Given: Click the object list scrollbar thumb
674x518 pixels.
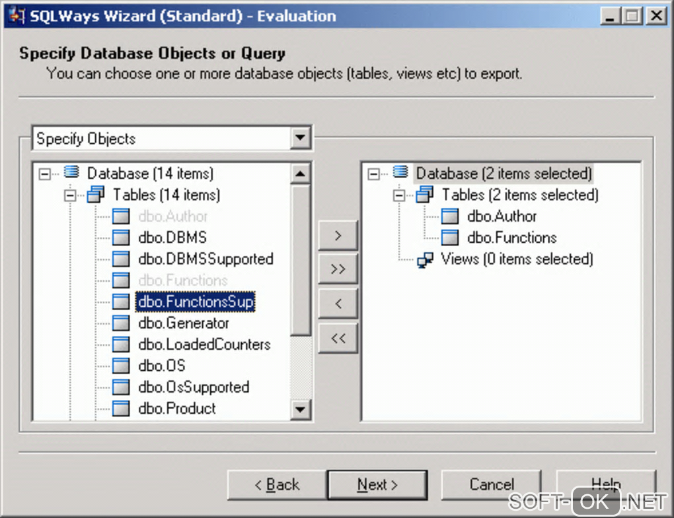Looking at the screenshot, I should pos(300,259).
